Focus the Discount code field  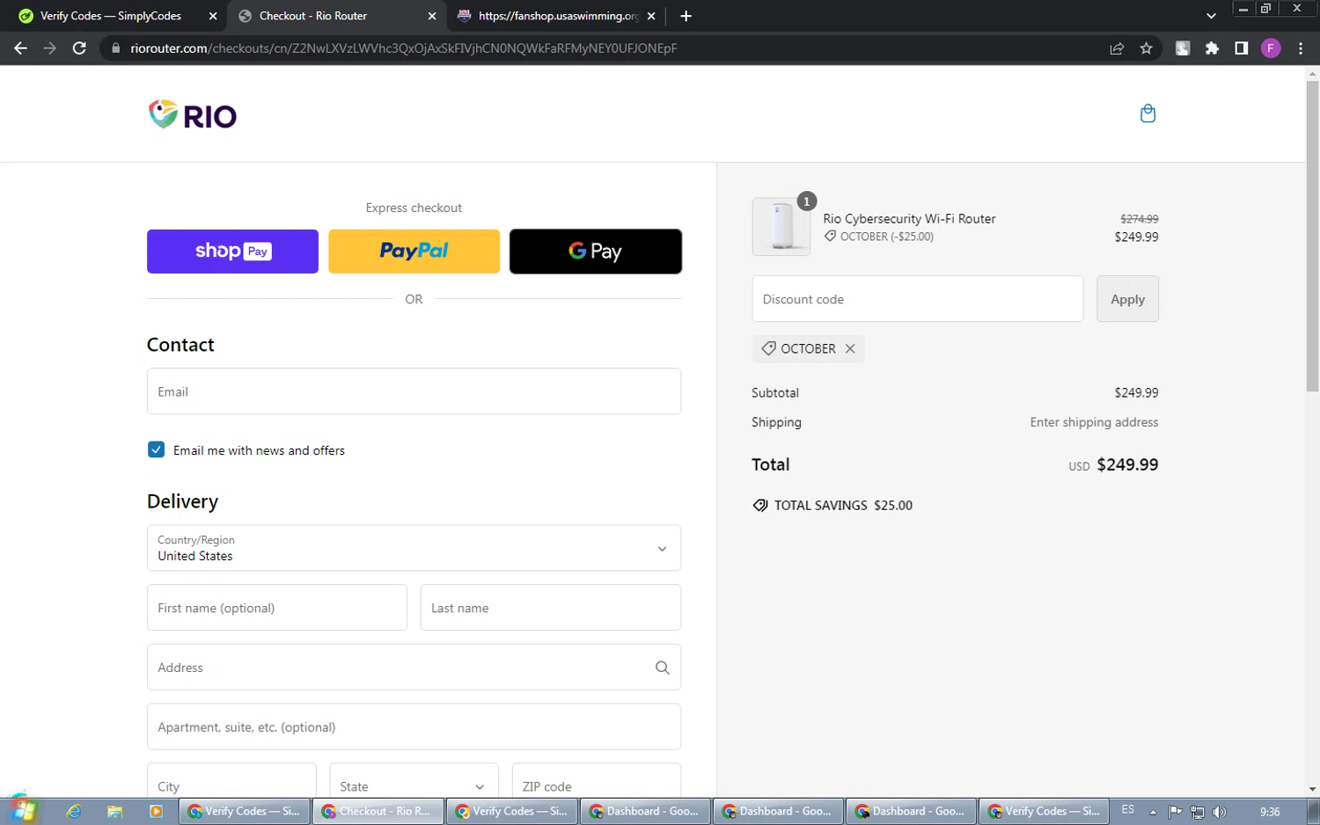(x=918, y=299)
